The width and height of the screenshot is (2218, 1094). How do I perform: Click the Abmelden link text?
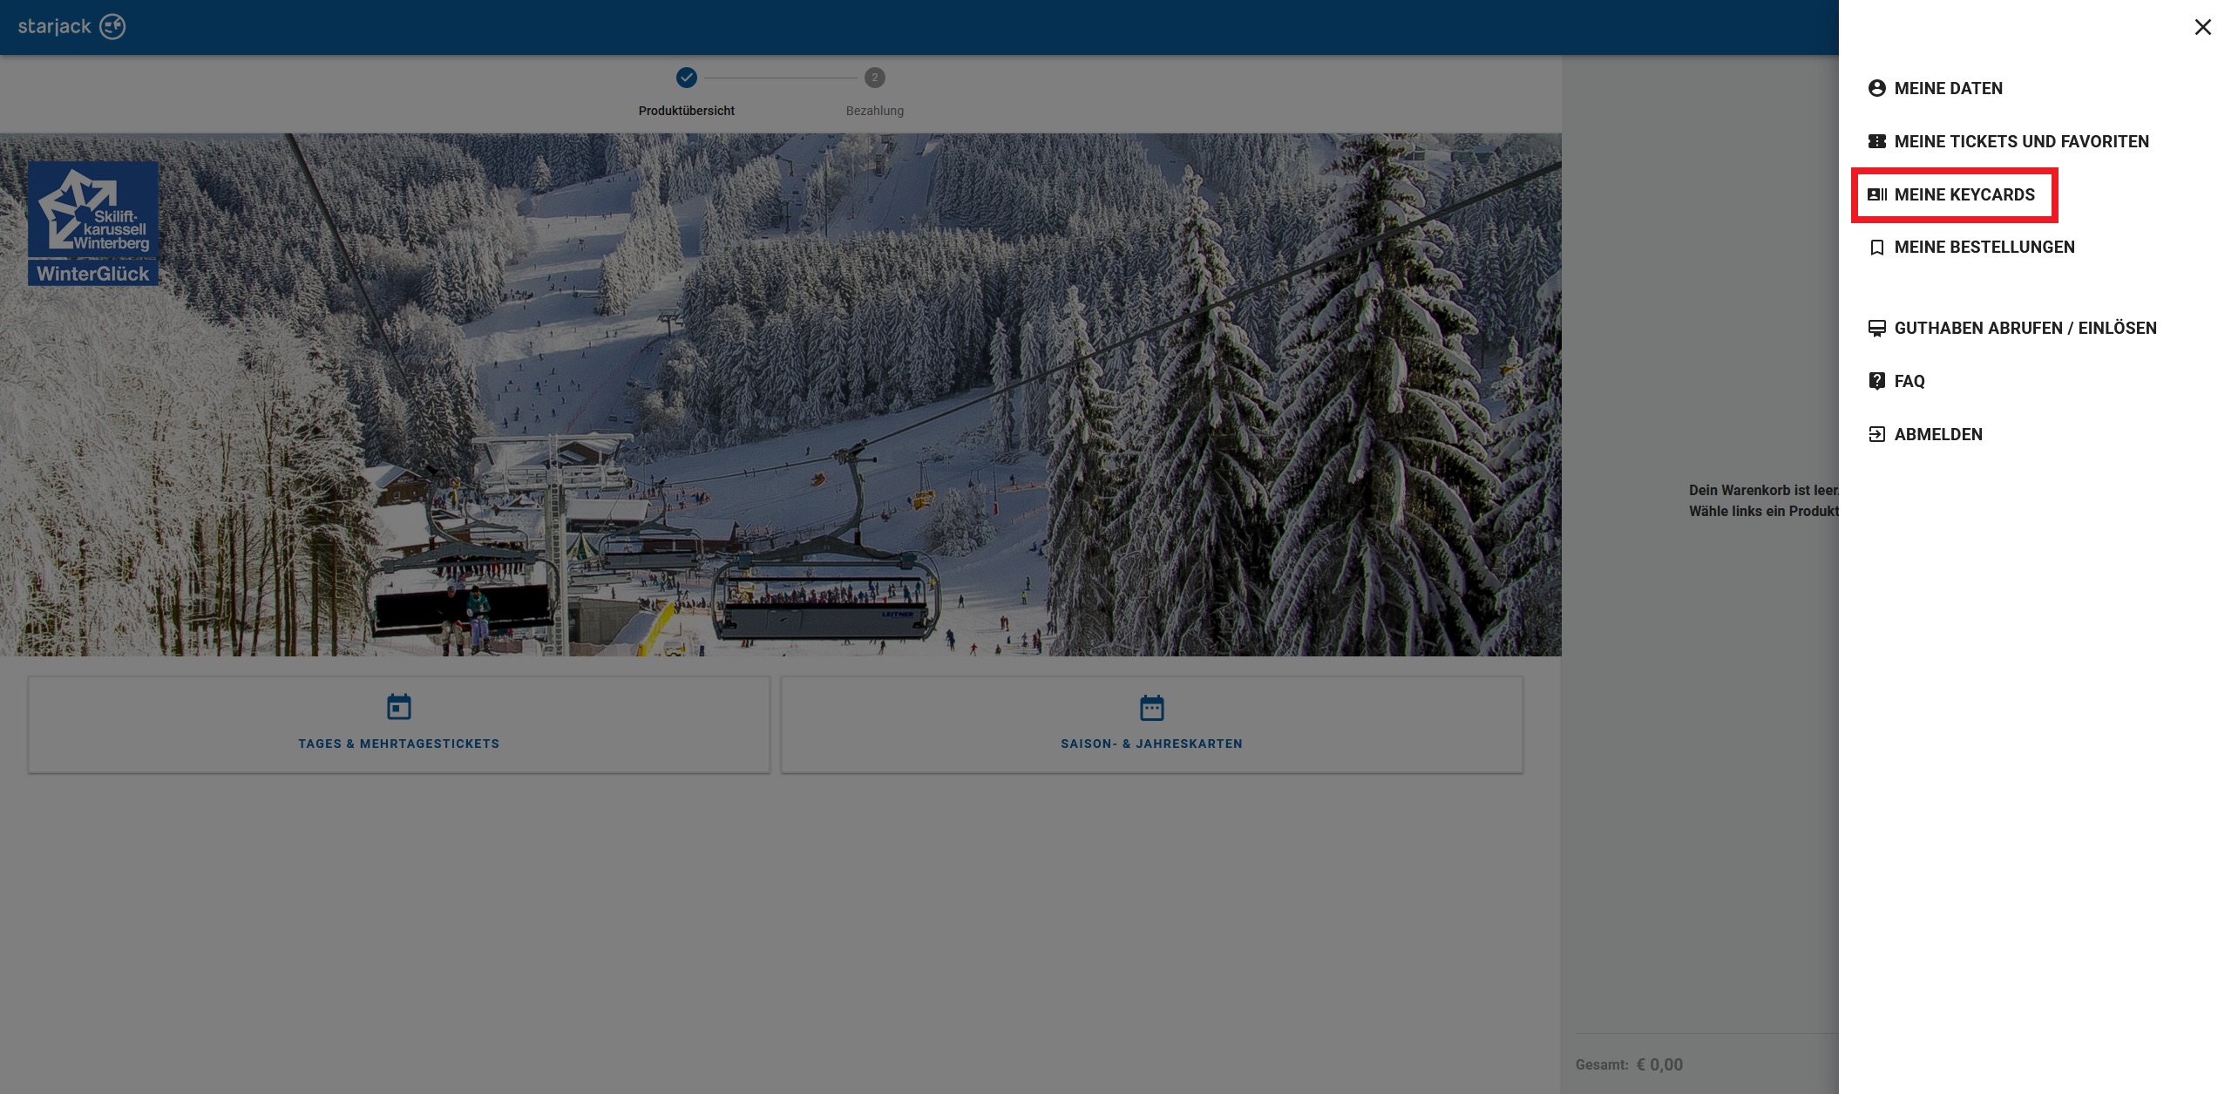click(1937, 434)
